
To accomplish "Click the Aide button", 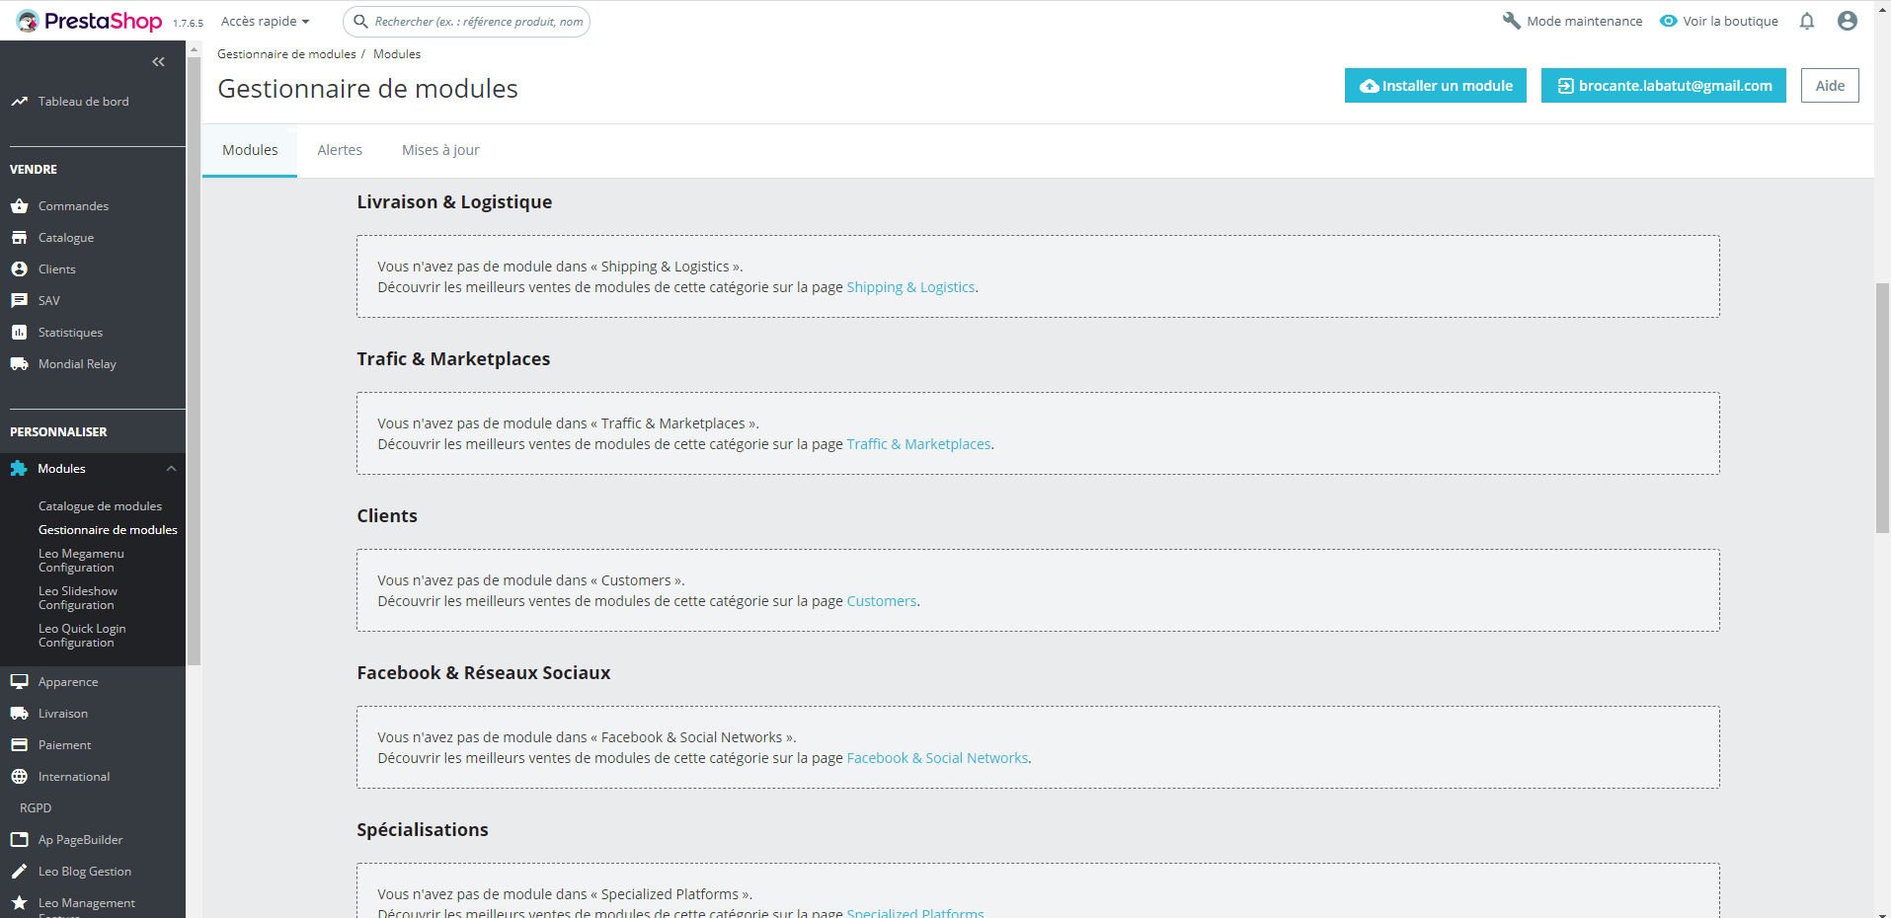I will [x=1830, y=86].
